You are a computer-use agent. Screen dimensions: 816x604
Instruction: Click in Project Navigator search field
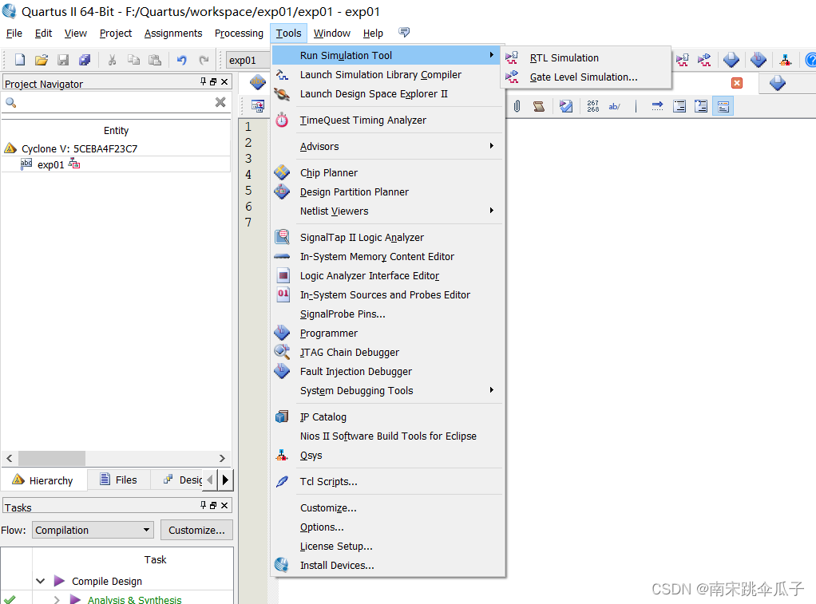[116, 102]
